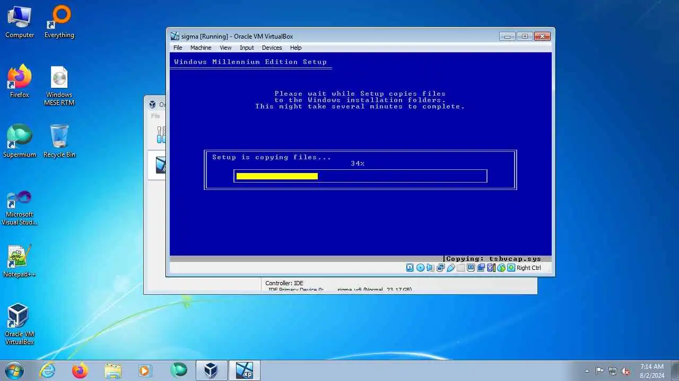Select the Recycle Bin desktop icon
This screenshot has height=381, width=679.
[x=59, y=141]
